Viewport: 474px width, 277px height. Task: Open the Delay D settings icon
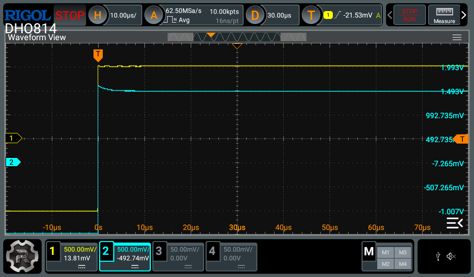click(255, 15)
